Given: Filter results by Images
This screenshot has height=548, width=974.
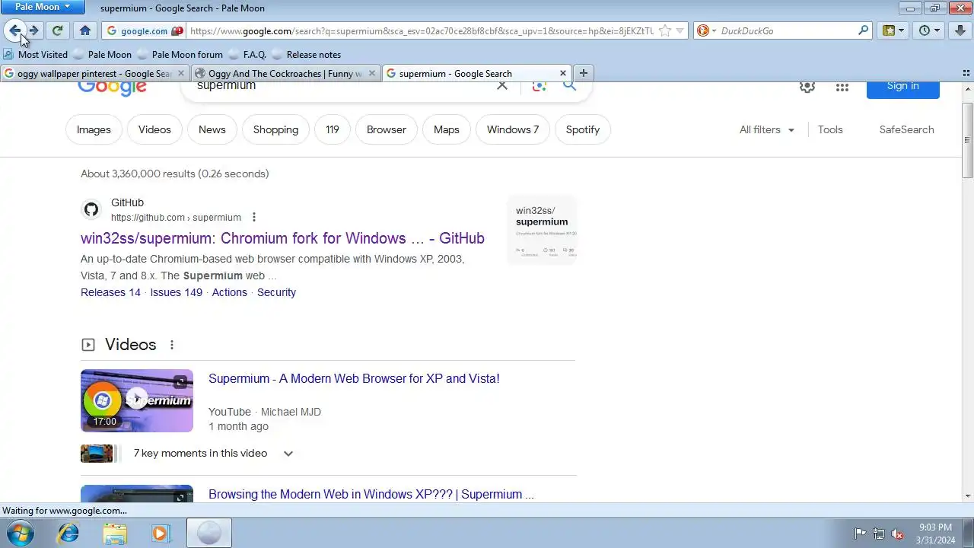Looking at the screenshot, I should (94, 129).
